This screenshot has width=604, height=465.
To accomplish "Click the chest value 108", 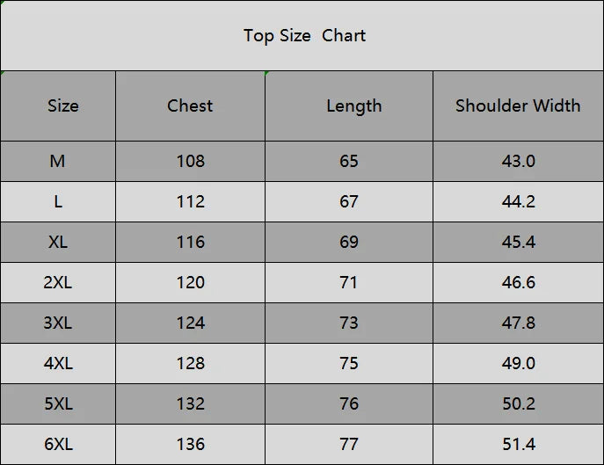I will click(x=190, y=161).
